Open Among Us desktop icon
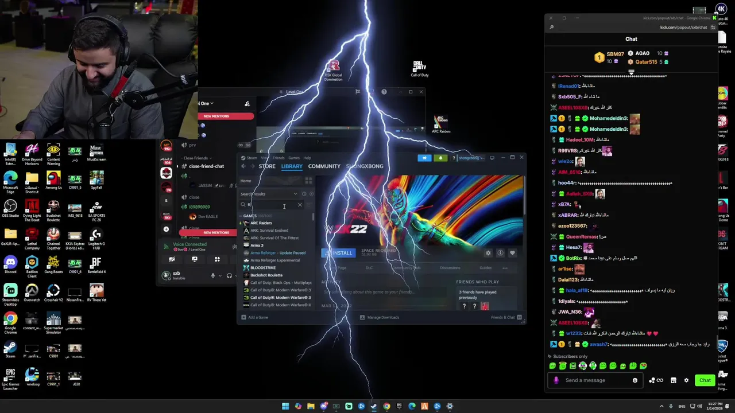This screenshot has height=413, width=735. [53, 180]
